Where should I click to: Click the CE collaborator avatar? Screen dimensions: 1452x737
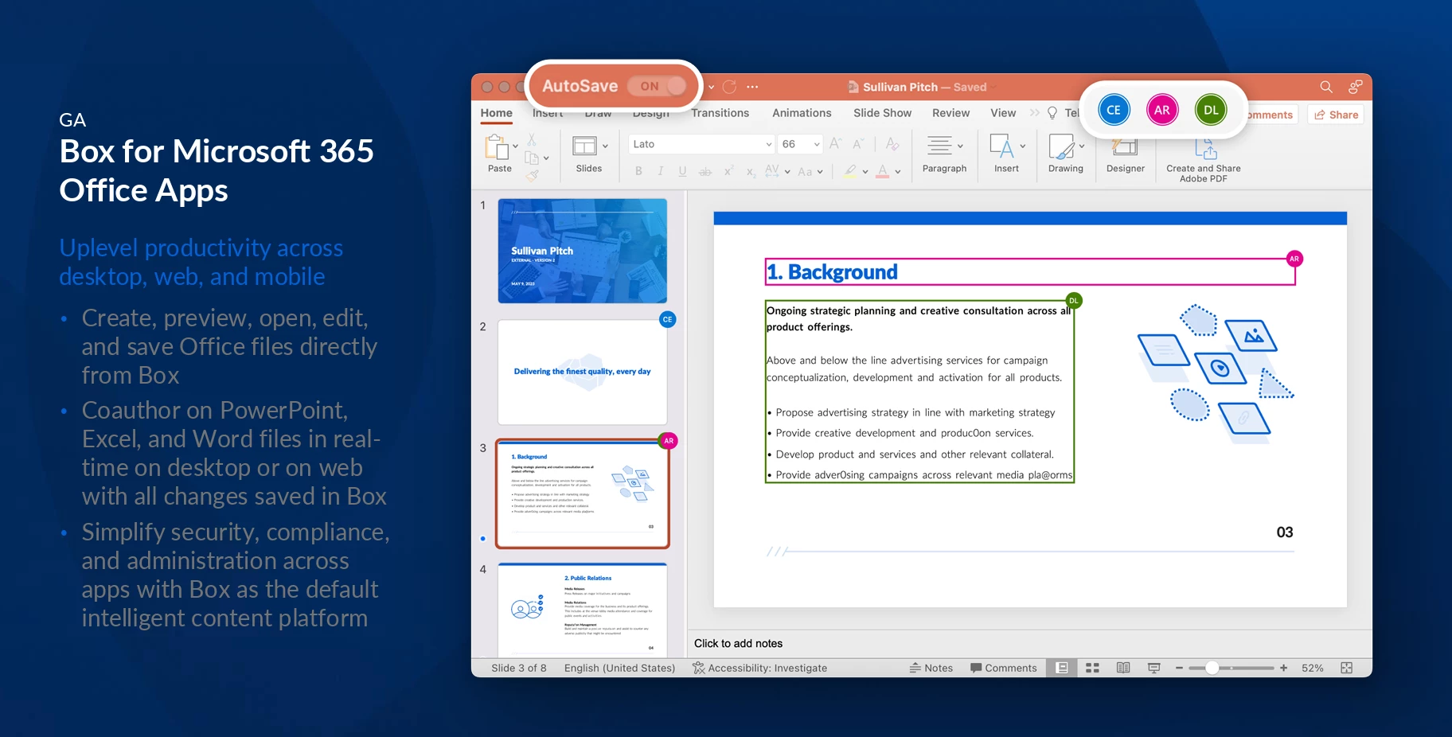[1113, 110]
